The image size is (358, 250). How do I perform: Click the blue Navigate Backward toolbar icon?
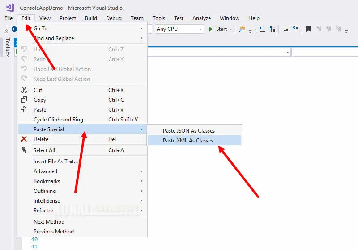tap(14, 29)
